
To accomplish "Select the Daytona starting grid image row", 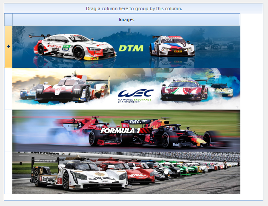I will 126,173.
